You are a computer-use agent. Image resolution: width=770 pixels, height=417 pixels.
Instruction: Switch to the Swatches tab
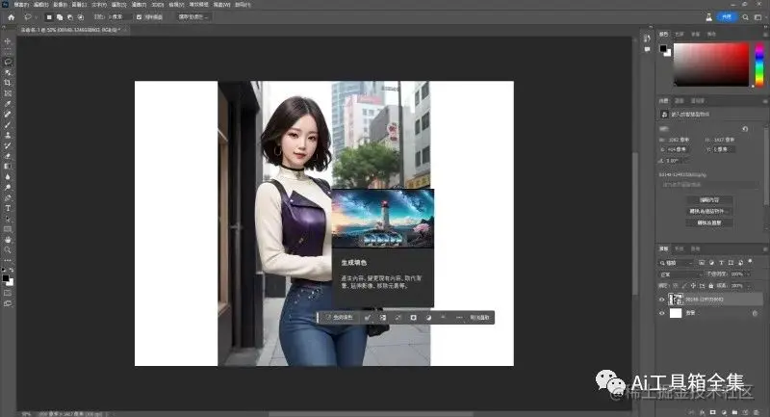pos(680,34)
